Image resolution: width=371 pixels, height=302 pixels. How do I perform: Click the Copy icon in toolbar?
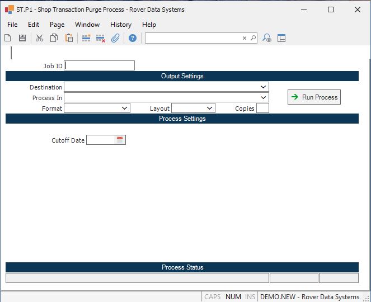tap(54, 38)
